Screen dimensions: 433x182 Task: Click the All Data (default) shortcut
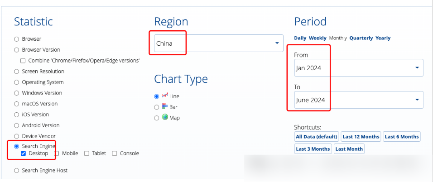[317, 137]
